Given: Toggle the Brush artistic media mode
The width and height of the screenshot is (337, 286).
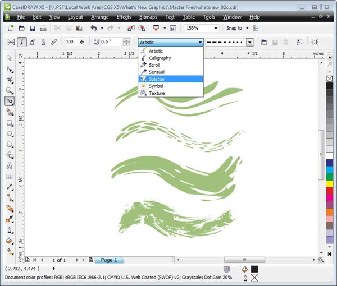Looking at the screenshot, I should (x=22, y=42).
